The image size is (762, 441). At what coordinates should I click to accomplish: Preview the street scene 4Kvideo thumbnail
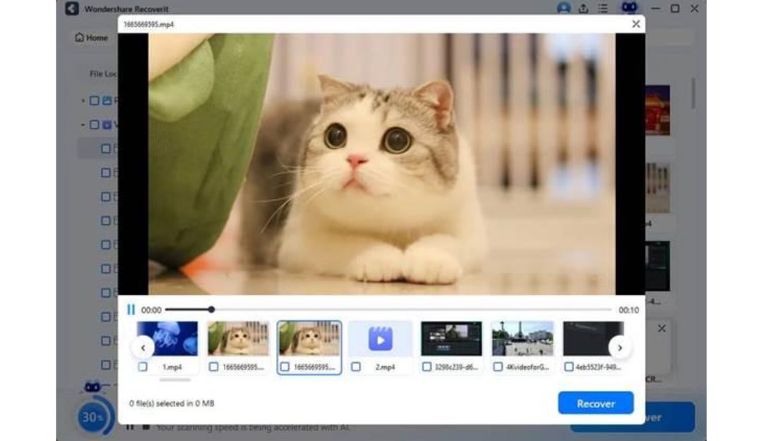pyautogui.click(x=522, y=339)
